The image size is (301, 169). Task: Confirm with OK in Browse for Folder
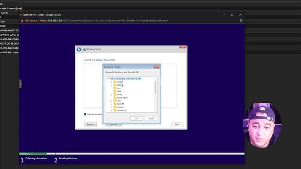[x=137, y=119]
